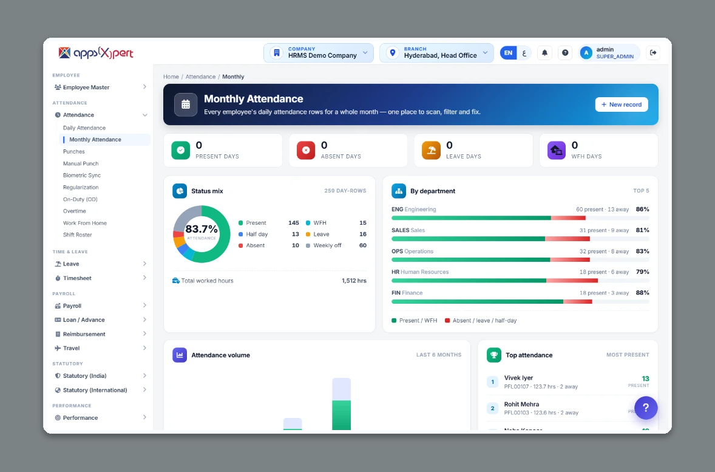Open Overtime in the sidebar
This screenshot has width=715, height=472.
click(75, 211)
